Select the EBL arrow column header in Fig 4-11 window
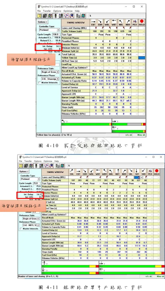 coord(72,172)
